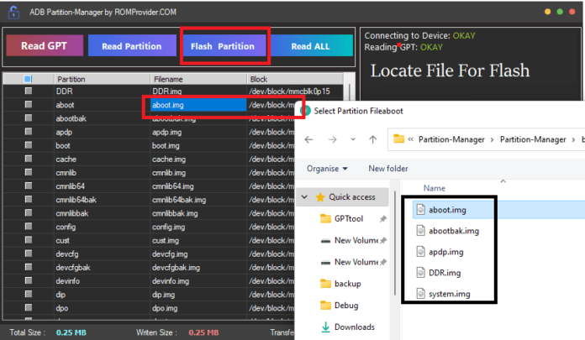Collapse the Quick access tree section
This screenshot has width=585, height=340.
pos(305,196)
